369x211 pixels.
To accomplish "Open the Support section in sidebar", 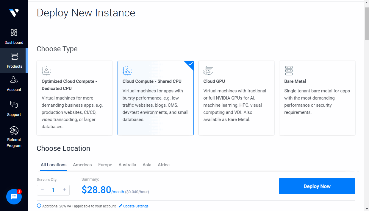I will (14, 108).
